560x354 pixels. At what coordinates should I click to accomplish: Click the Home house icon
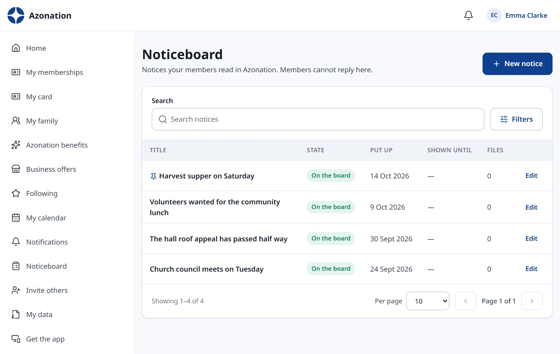tap(16, 48)
